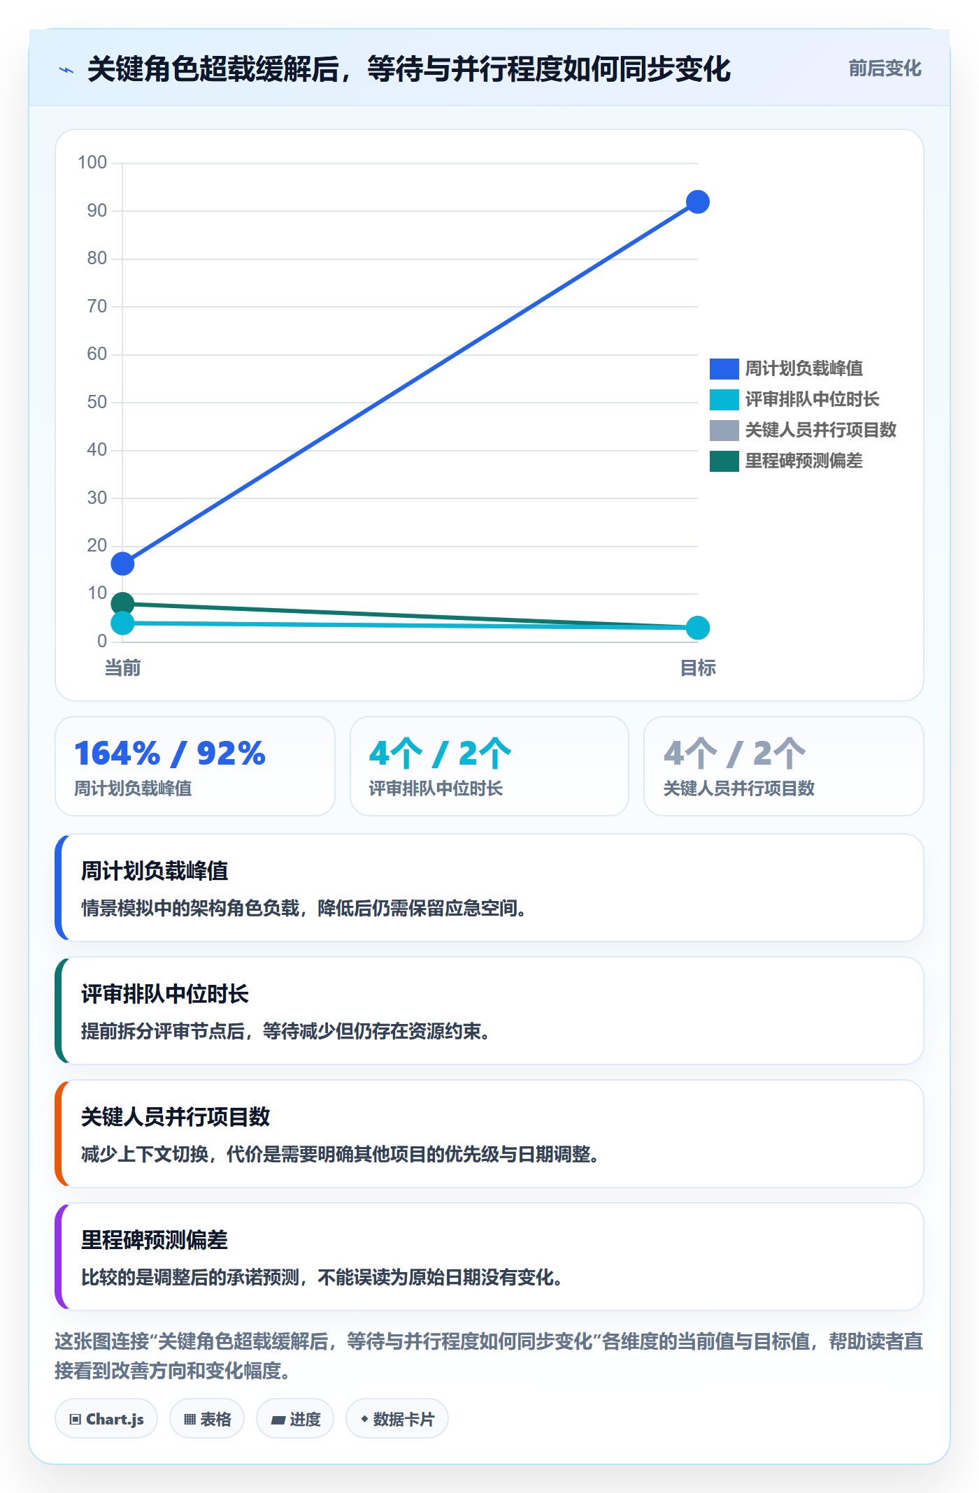Click the blue data point at 当前
979x1493 pixels.
coord(122,563)
